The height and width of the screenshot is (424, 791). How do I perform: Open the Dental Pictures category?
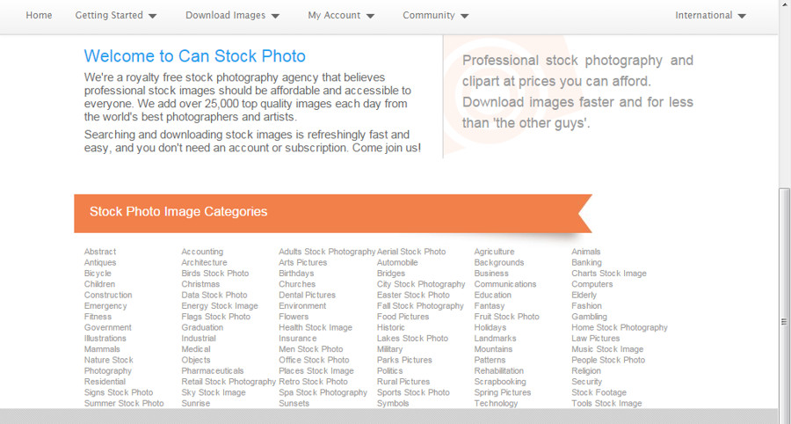click(x=307, y=295)
